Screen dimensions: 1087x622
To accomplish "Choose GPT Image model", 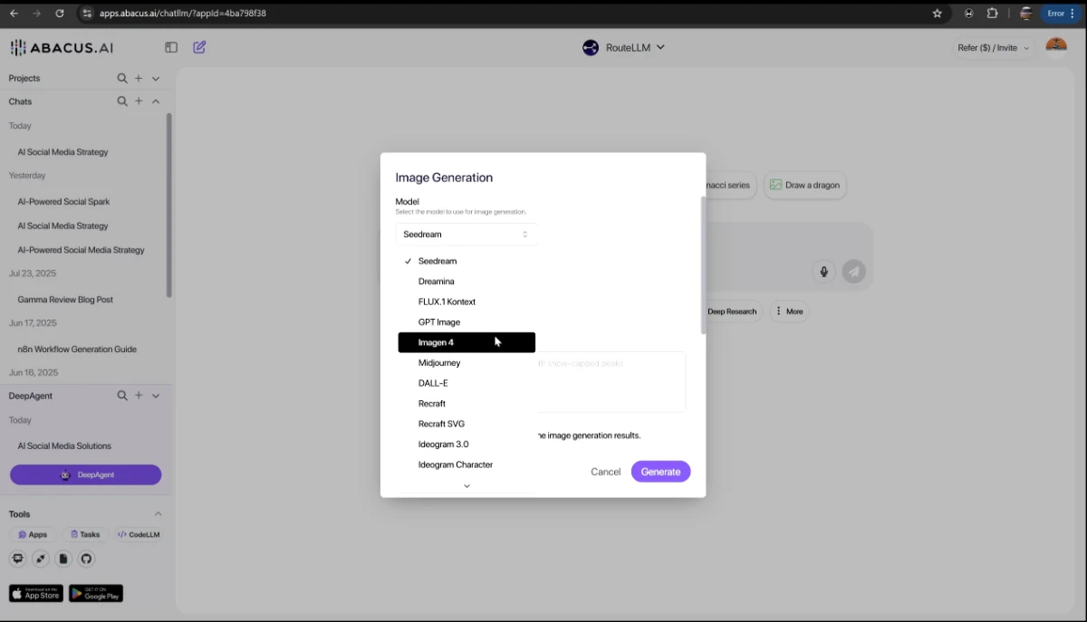I will pos(467,322).
